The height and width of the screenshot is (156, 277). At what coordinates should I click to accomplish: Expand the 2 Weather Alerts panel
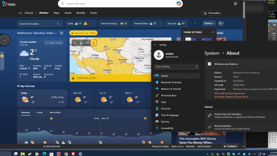tap(86, 78)
